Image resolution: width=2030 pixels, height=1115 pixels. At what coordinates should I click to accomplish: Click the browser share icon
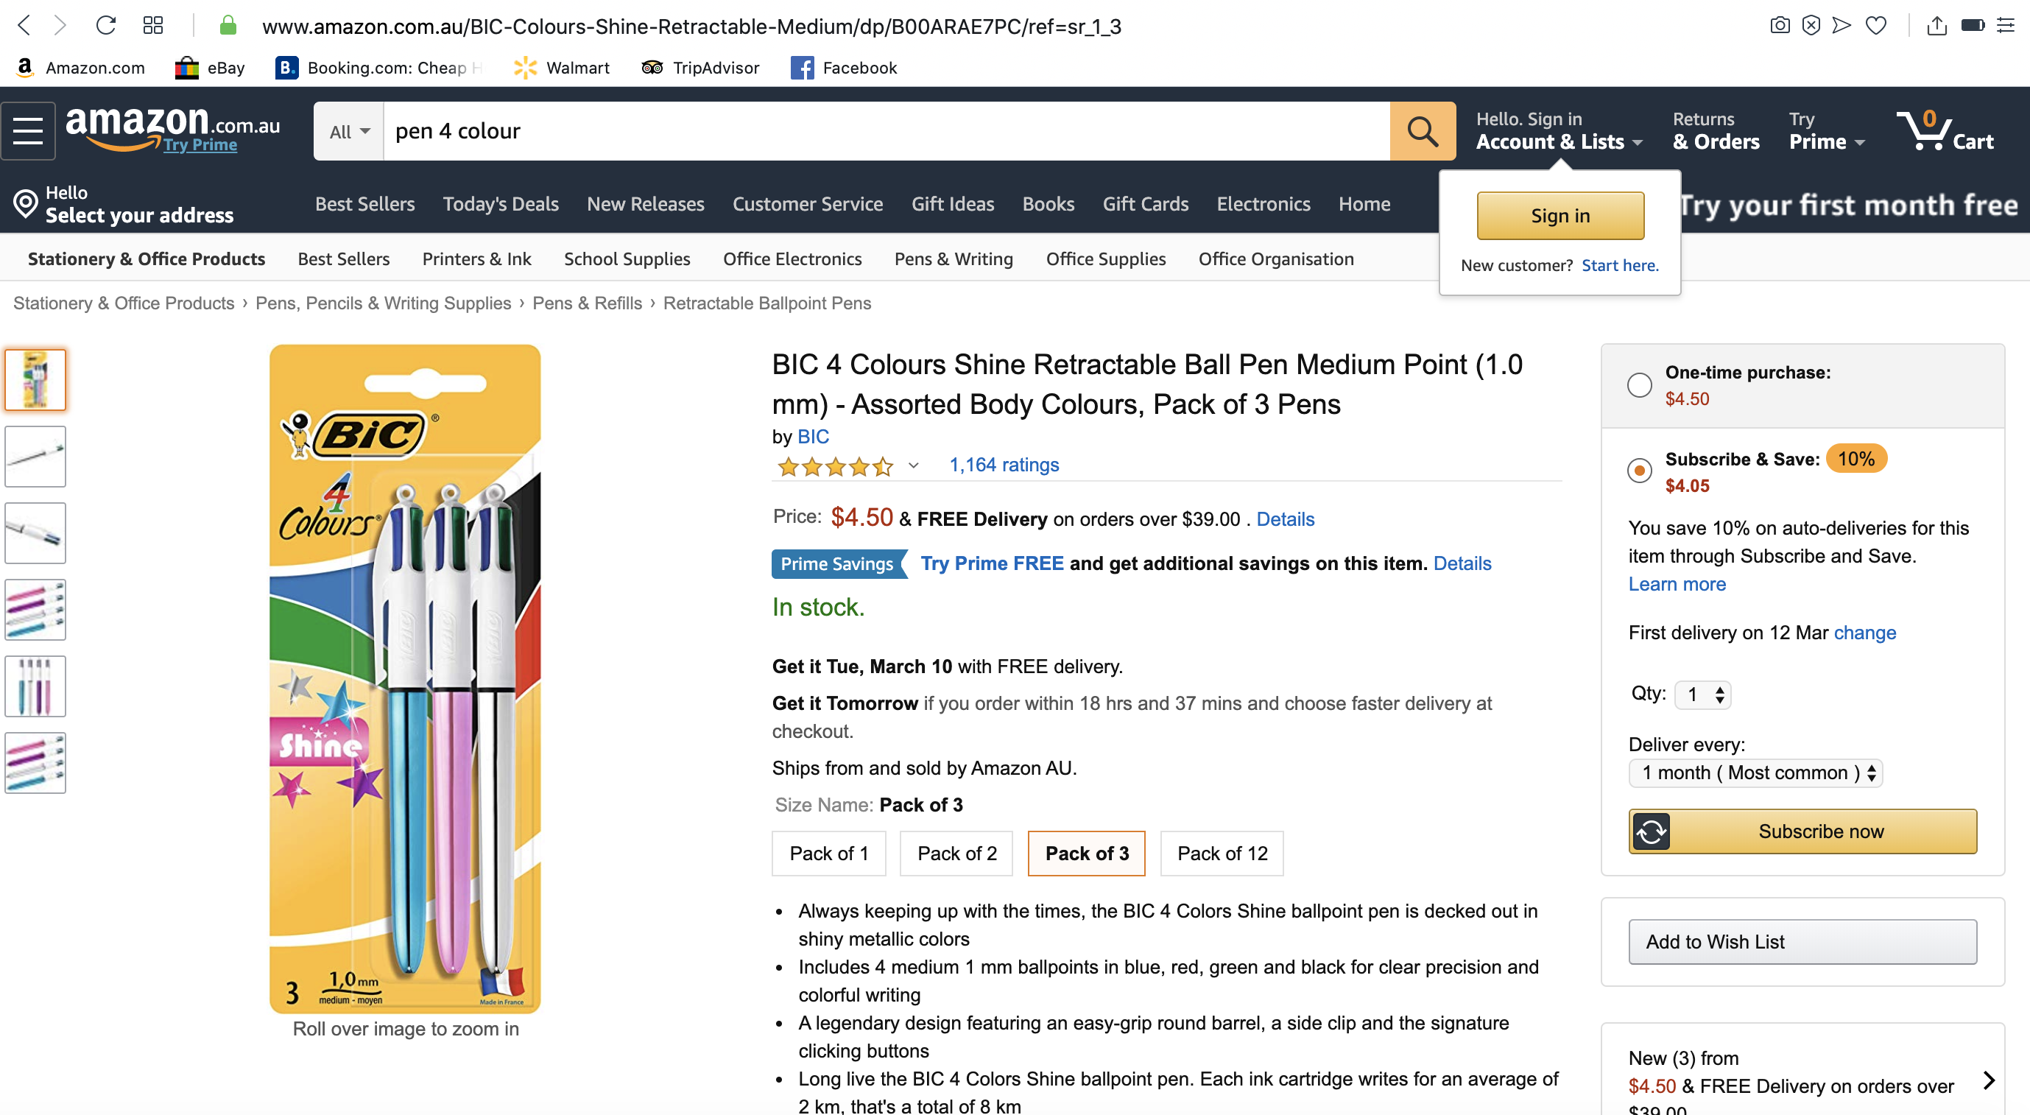coord(1936,25)
